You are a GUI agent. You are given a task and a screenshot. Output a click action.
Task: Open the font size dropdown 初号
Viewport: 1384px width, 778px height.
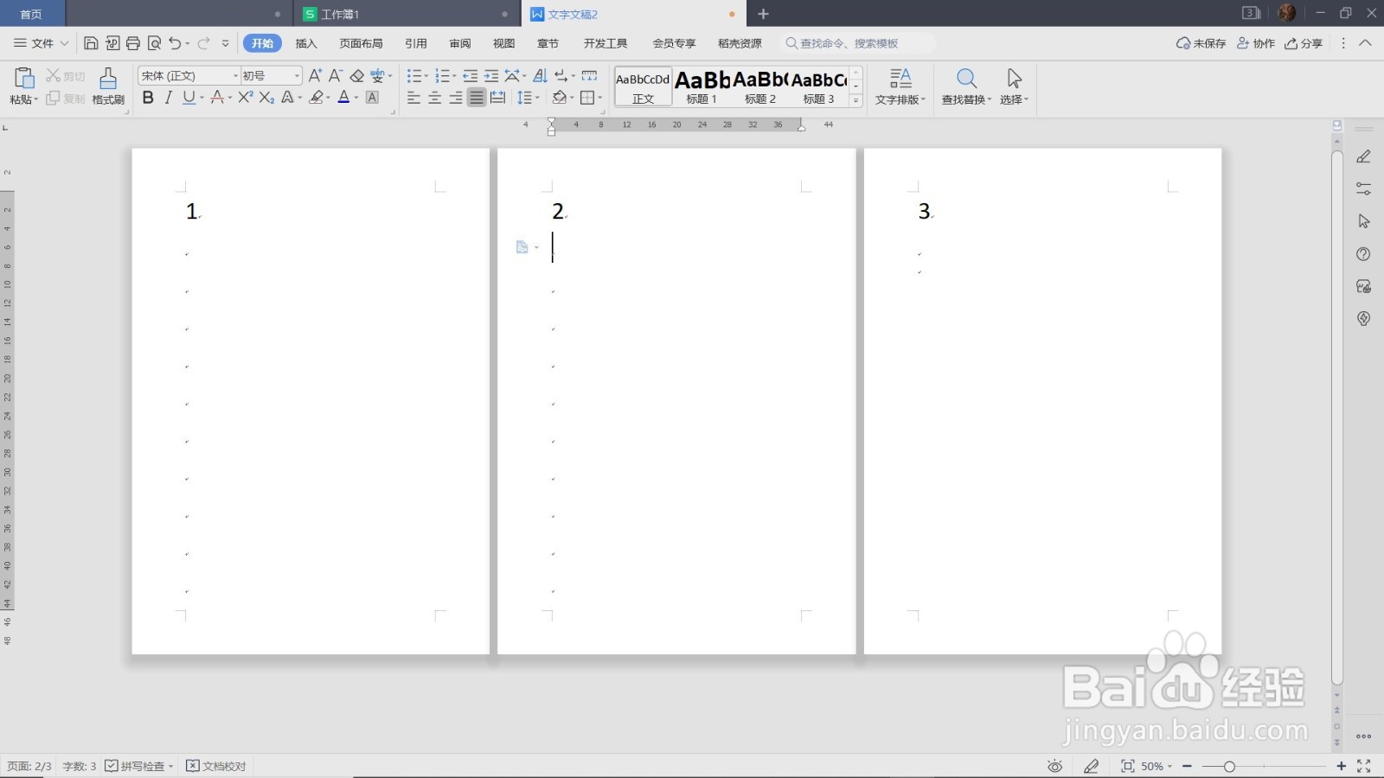point(297,76)
